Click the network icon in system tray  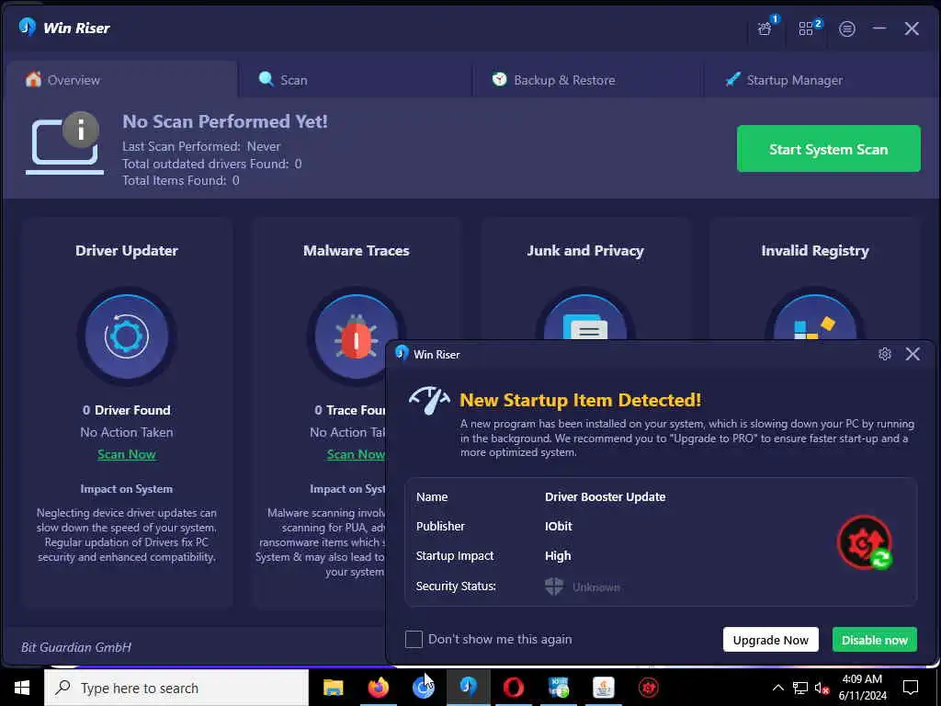800,688
